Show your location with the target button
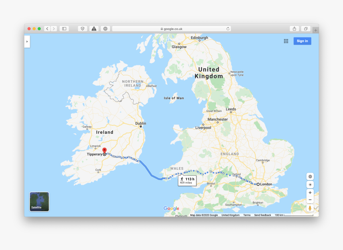The width and height of the screenshot is (343, 250). pyautogui.click(x=310, y=184)
